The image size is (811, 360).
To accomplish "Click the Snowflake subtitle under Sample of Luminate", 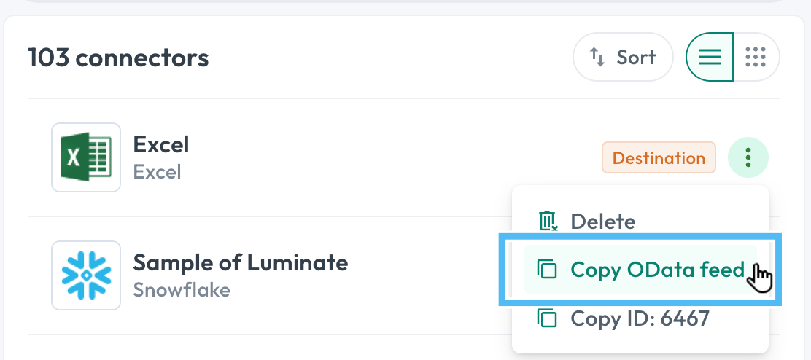I will click(182, 290).
